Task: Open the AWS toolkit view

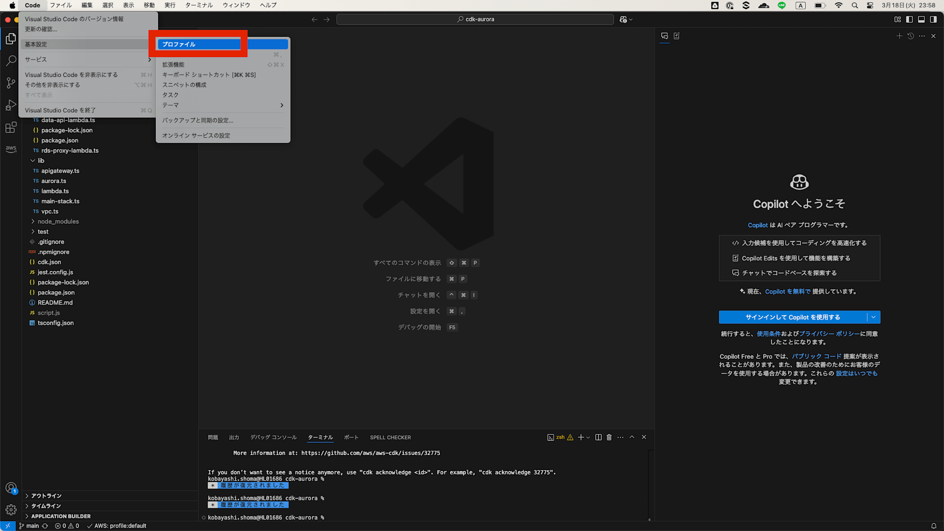Action: coord(11,149)
